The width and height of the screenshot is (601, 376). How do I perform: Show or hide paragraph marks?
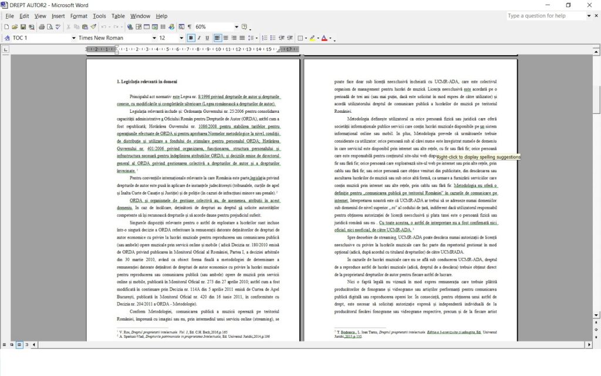click(189, 27)
